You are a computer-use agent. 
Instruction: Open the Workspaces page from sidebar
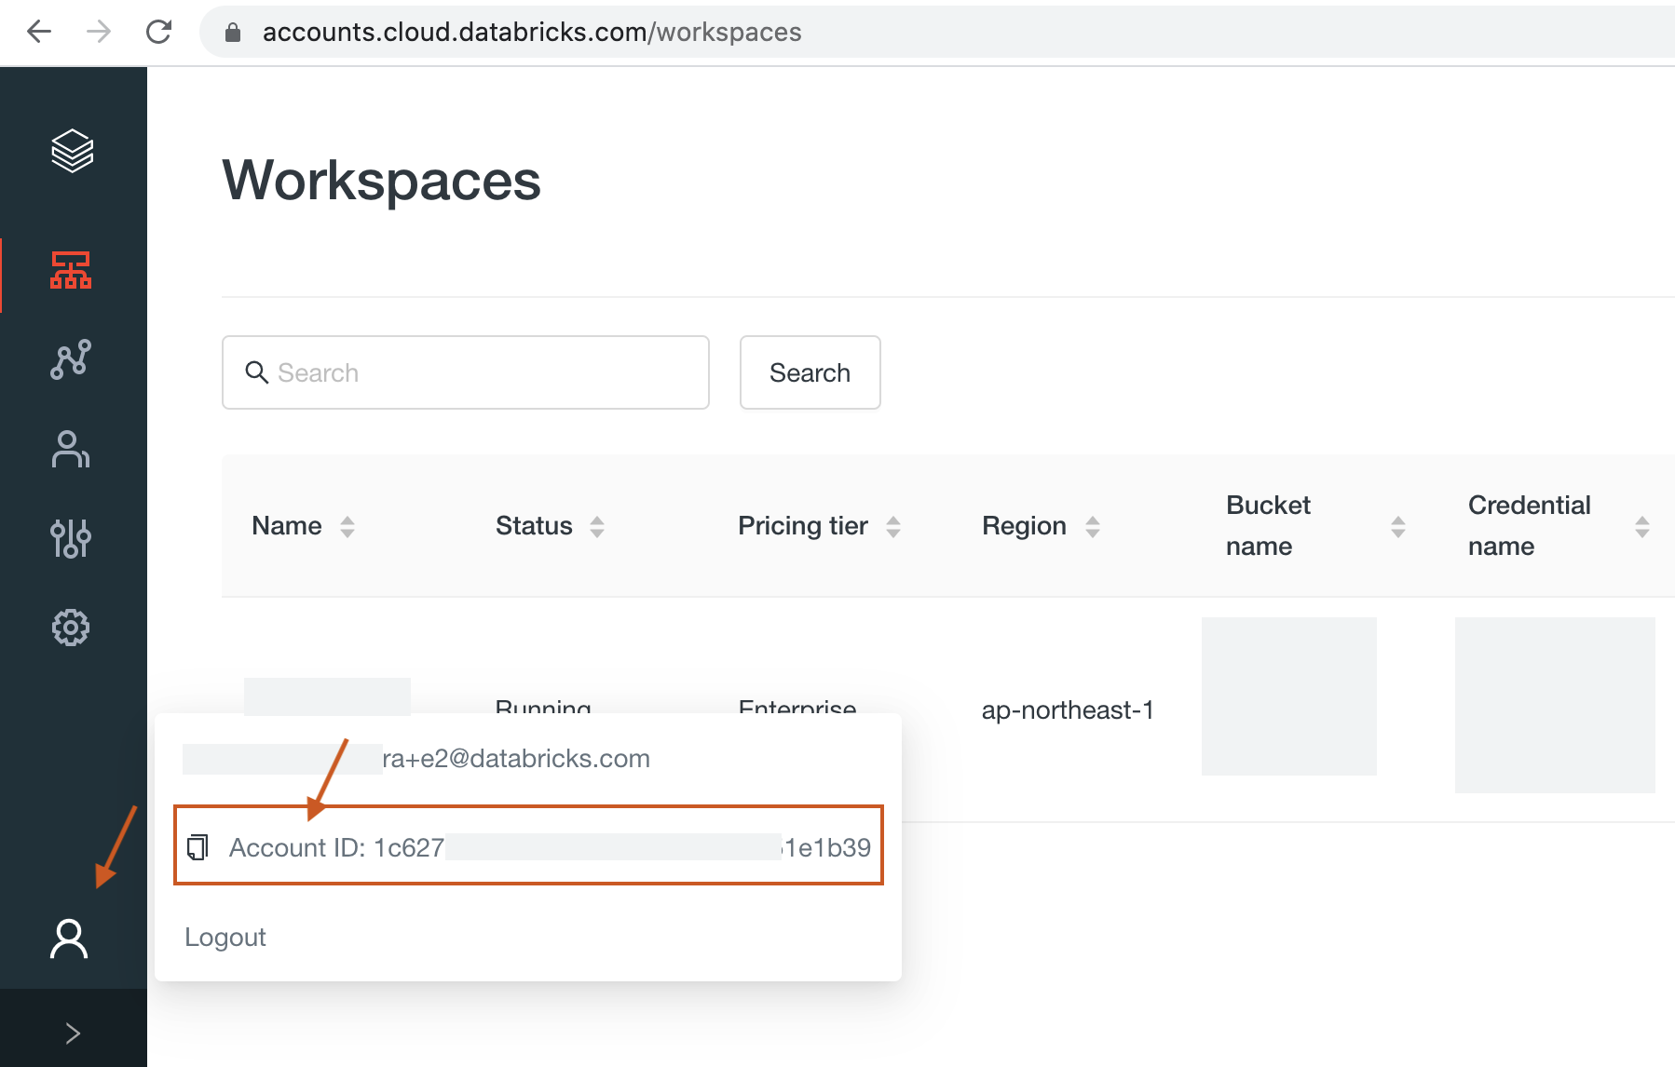tap(72, 273)
